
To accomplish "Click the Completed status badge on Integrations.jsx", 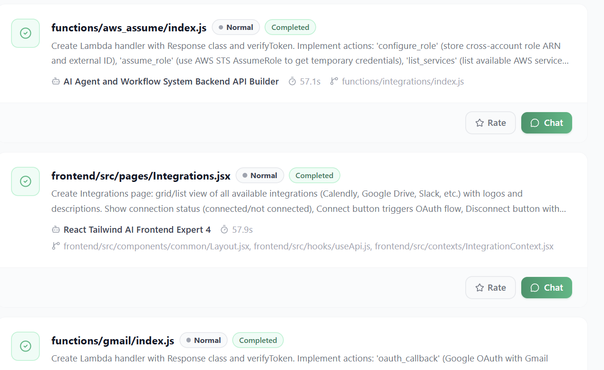I will [314, 176].
